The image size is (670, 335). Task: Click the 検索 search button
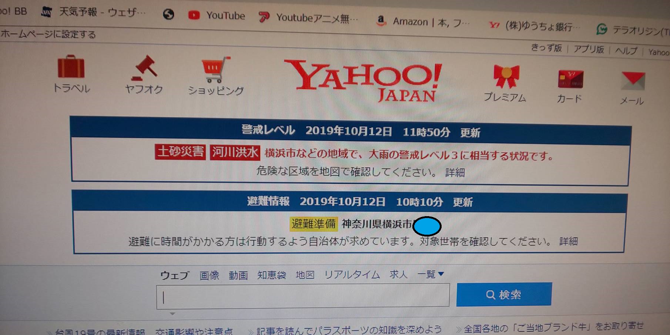point(504,294)
